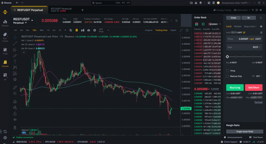Change size unit REEF dropdown

coord(256,47)
